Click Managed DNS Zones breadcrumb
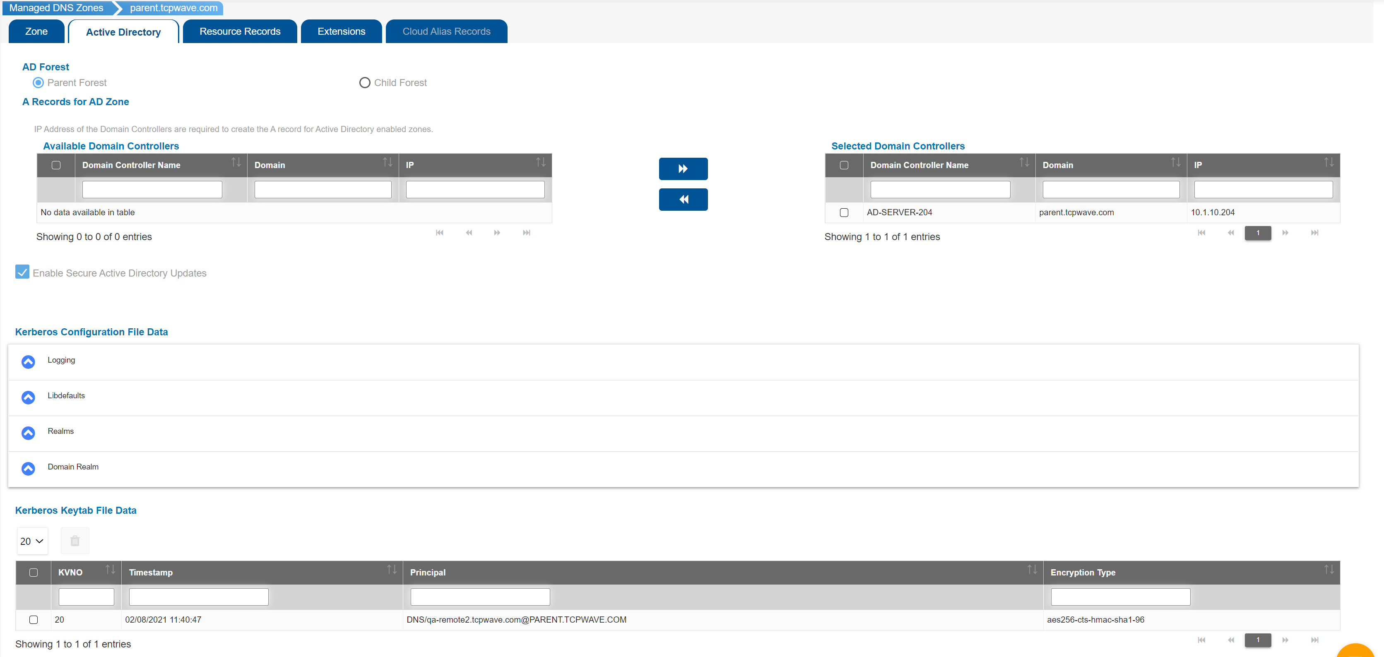This screenshot has height=657, width=1384. (56, 8)
